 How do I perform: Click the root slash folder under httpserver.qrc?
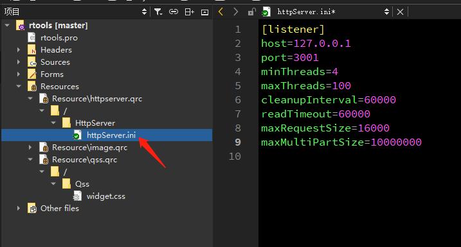(55, 111)
